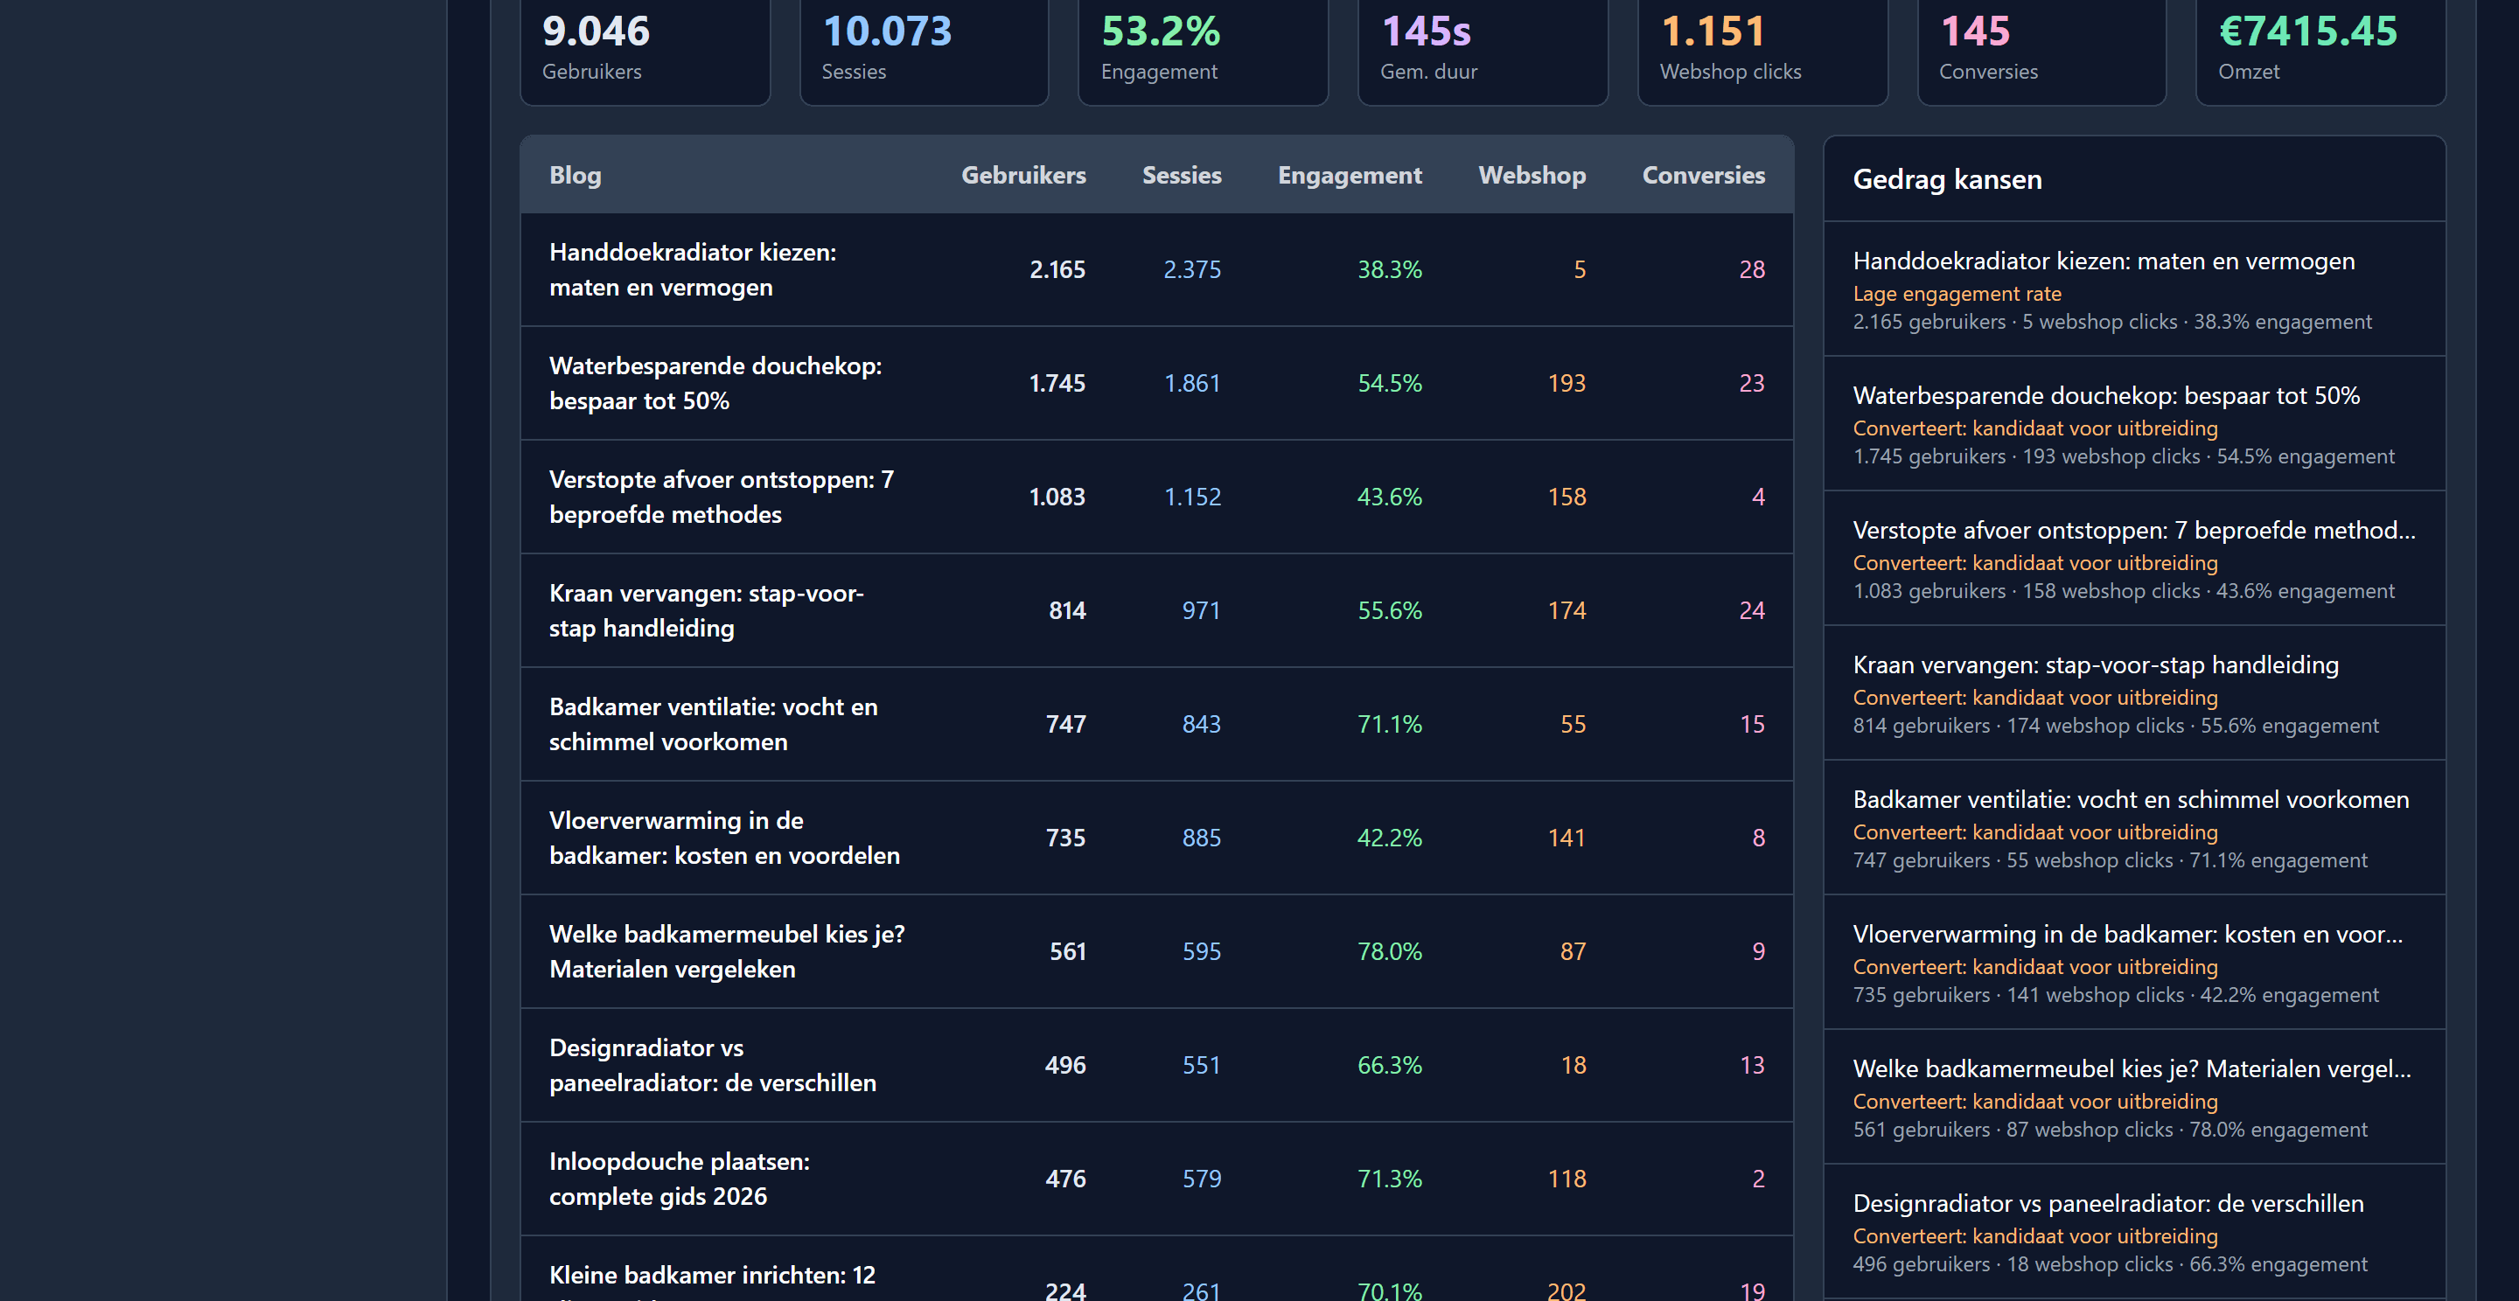
Task: Select the 145s Gem. duur card
Action: (x=1483, y=51)
